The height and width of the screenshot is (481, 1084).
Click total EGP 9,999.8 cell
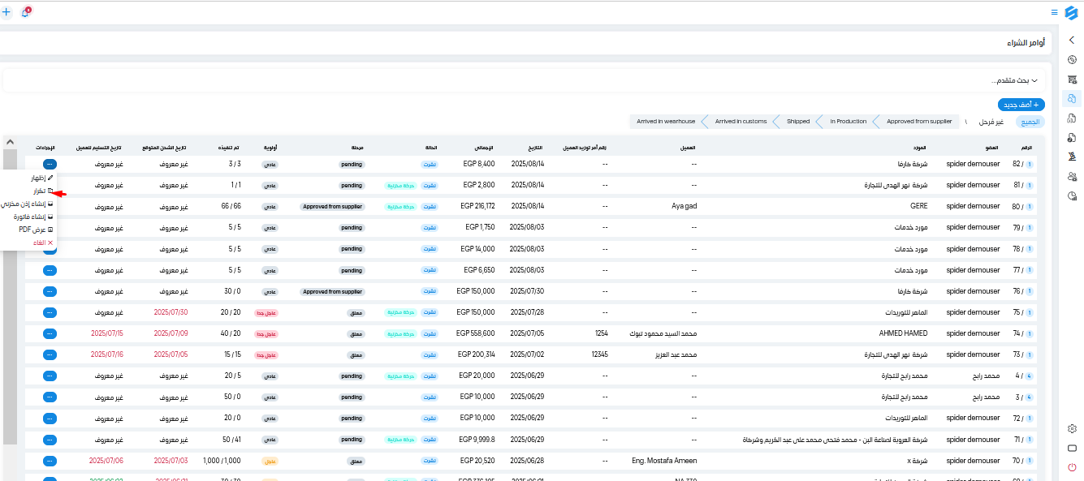point(477,439)
